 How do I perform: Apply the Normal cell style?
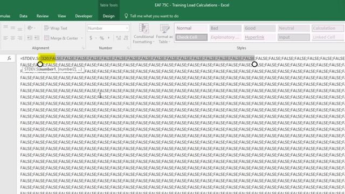191,28
